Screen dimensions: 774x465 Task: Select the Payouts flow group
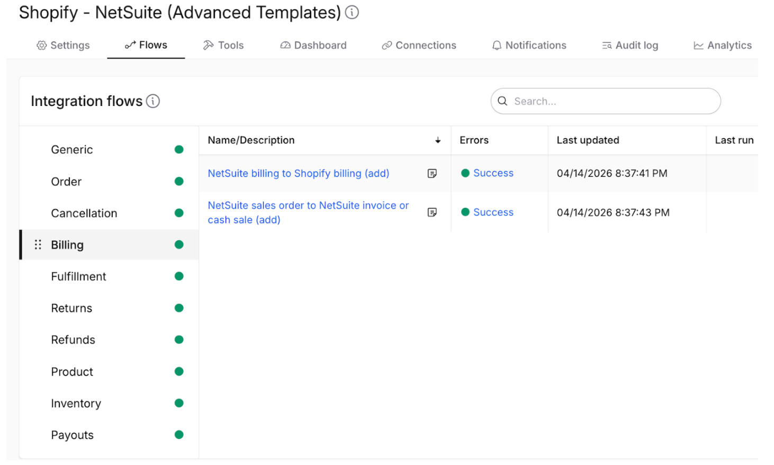109,435
